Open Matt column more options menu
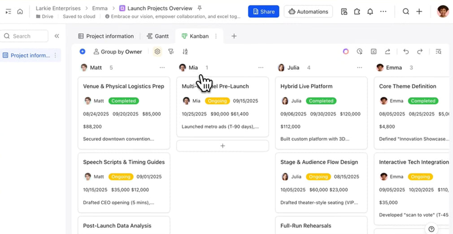The image size is (453, 234). (x=162, y=68)
